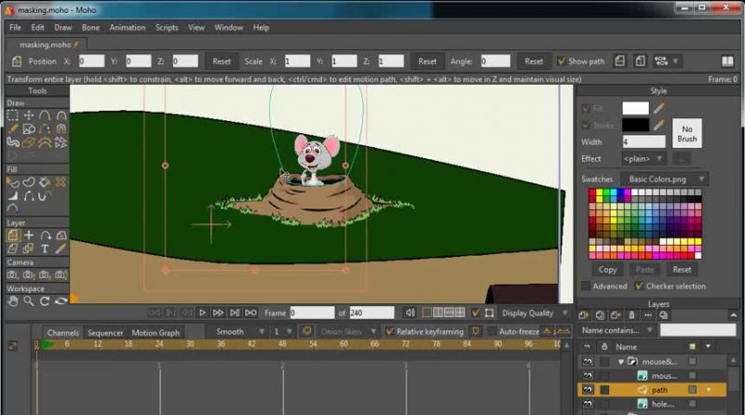Open the Animation menu
This screenshot has height=415, width=745.
pos(127,28)
